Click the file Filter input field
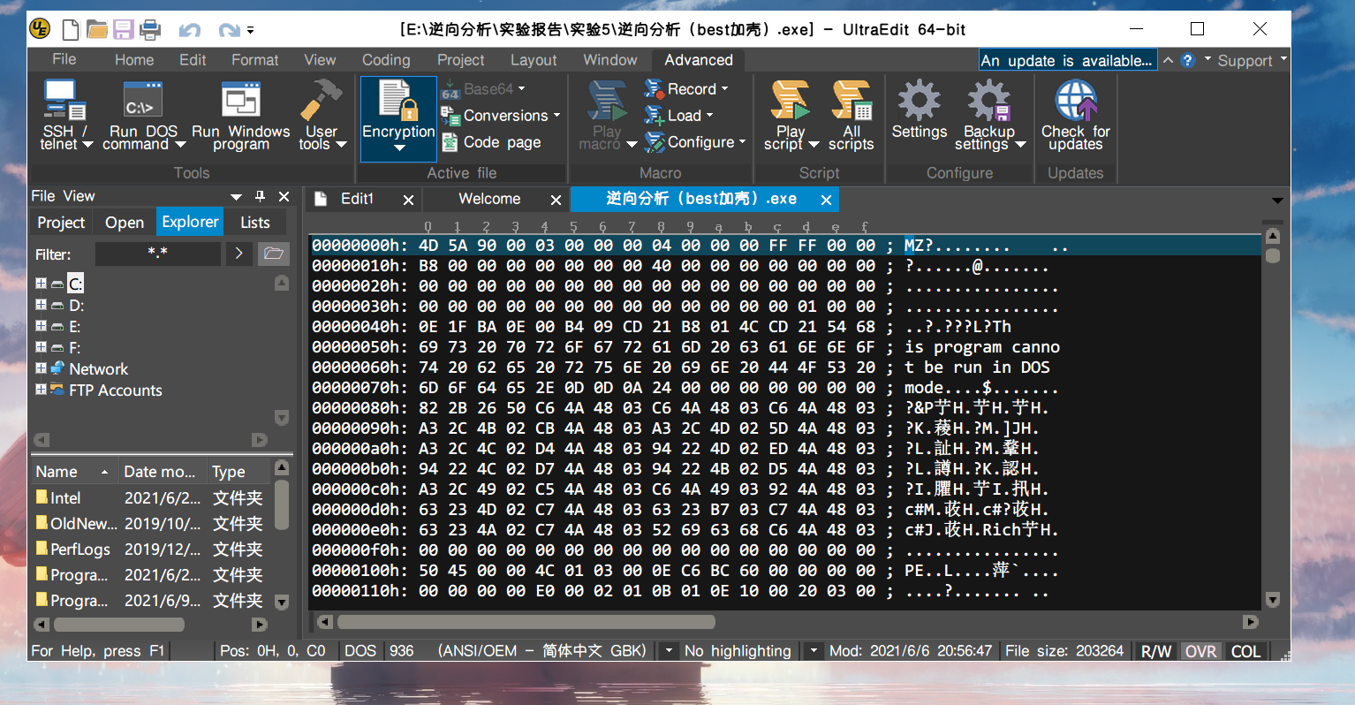Screen dimensions: 1355x705 pos(157,253)
